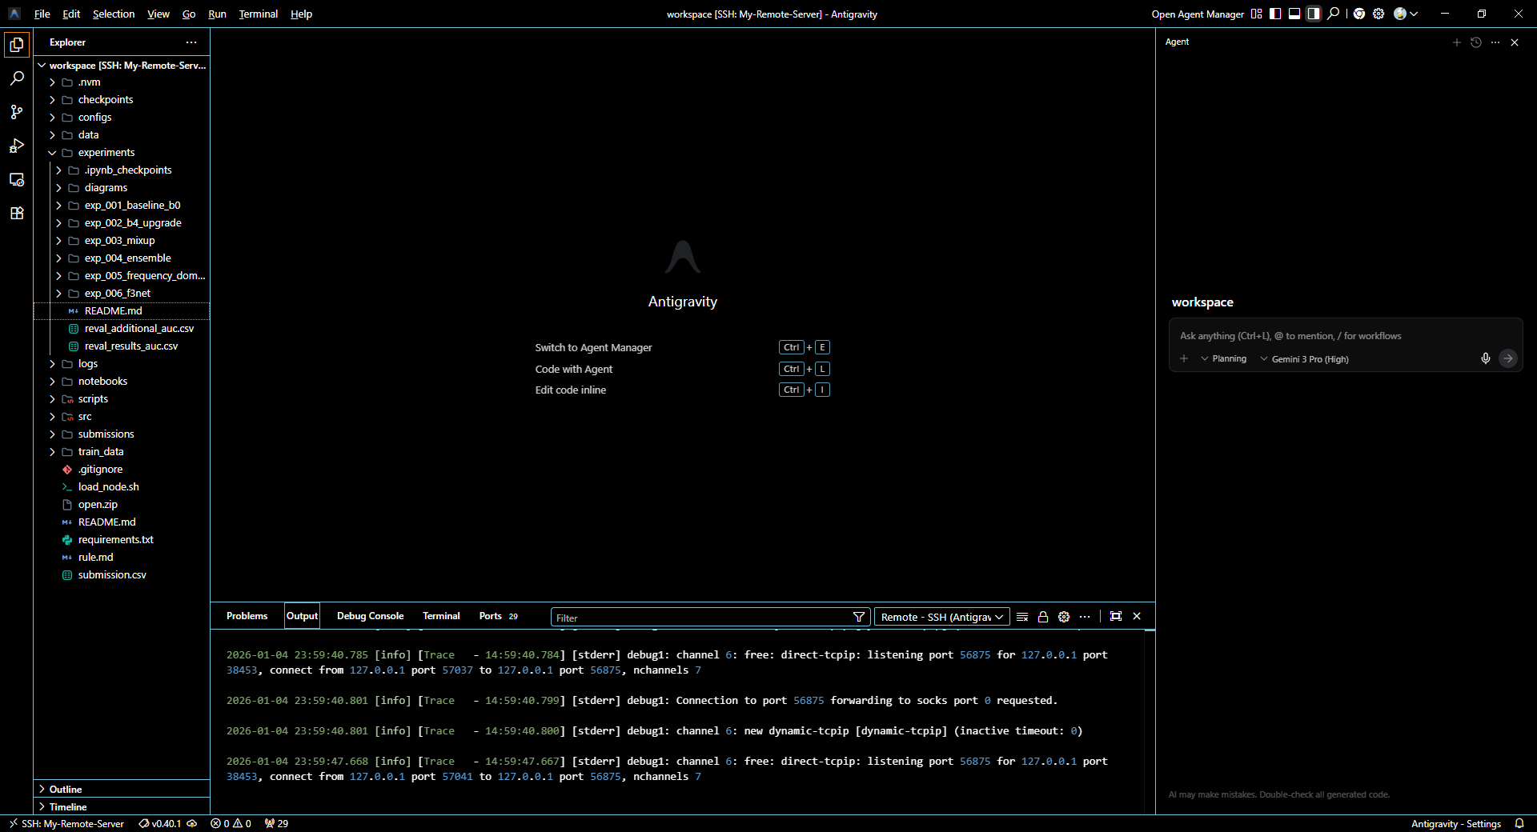
Task: Open output log level settings gear
Action: [1064, 617]
